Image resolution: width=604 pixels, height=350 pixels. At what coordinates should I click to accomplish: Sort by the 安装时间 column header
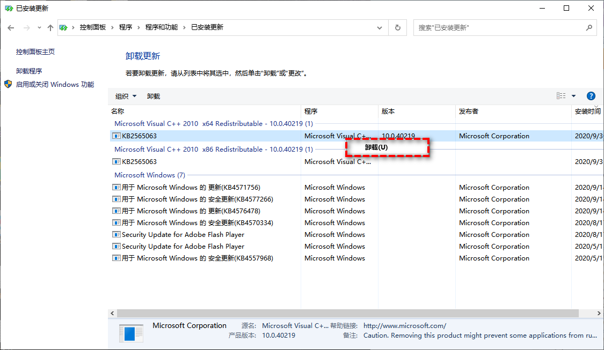(x=587, y=111)
